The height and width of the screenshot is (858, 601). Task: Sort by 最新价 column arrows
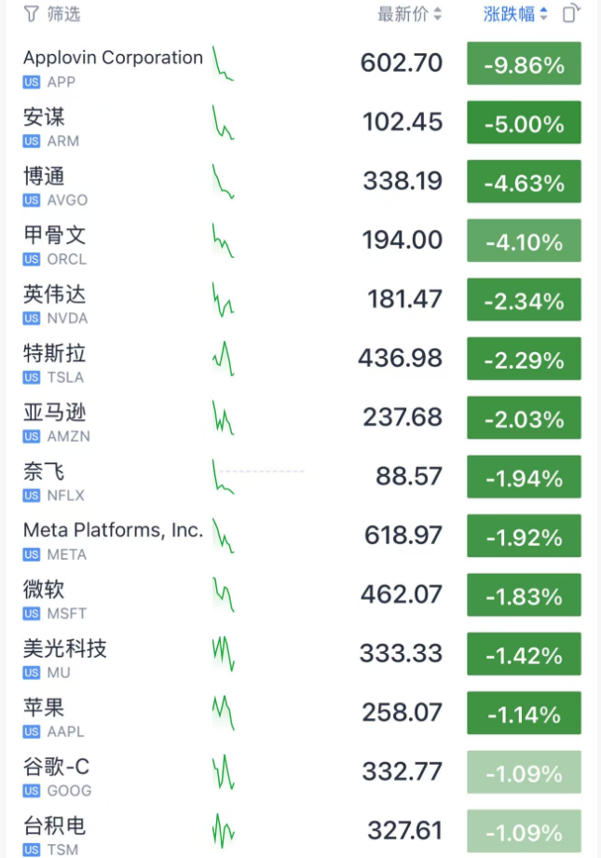(438, 14)
